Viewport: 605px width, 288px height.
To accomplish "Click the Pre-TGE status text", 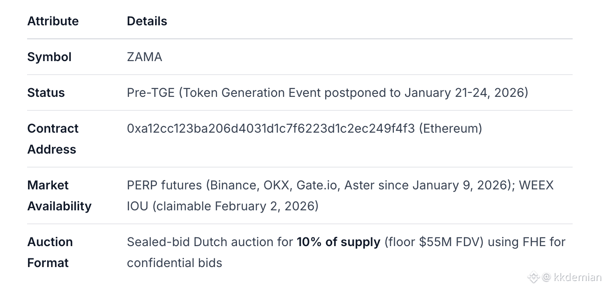I will tap(150, 93).
